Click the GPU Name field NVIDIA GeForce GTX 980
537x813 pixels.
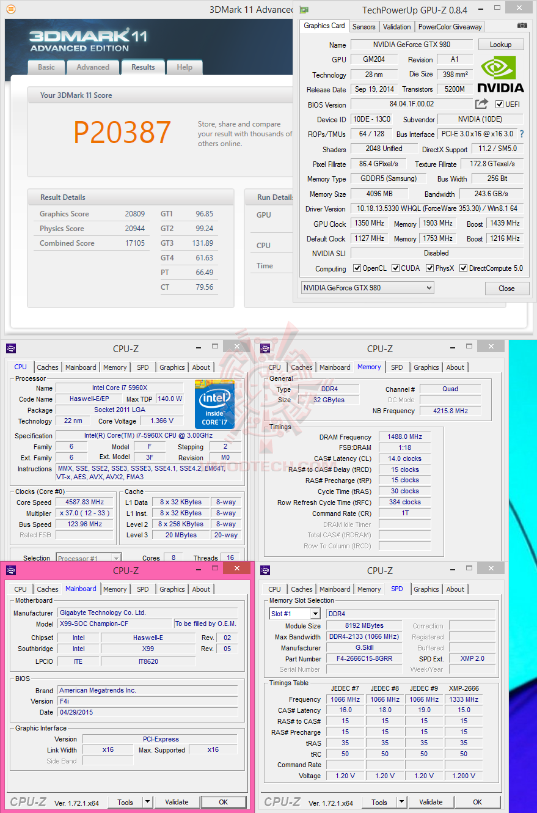click(412, 45)
